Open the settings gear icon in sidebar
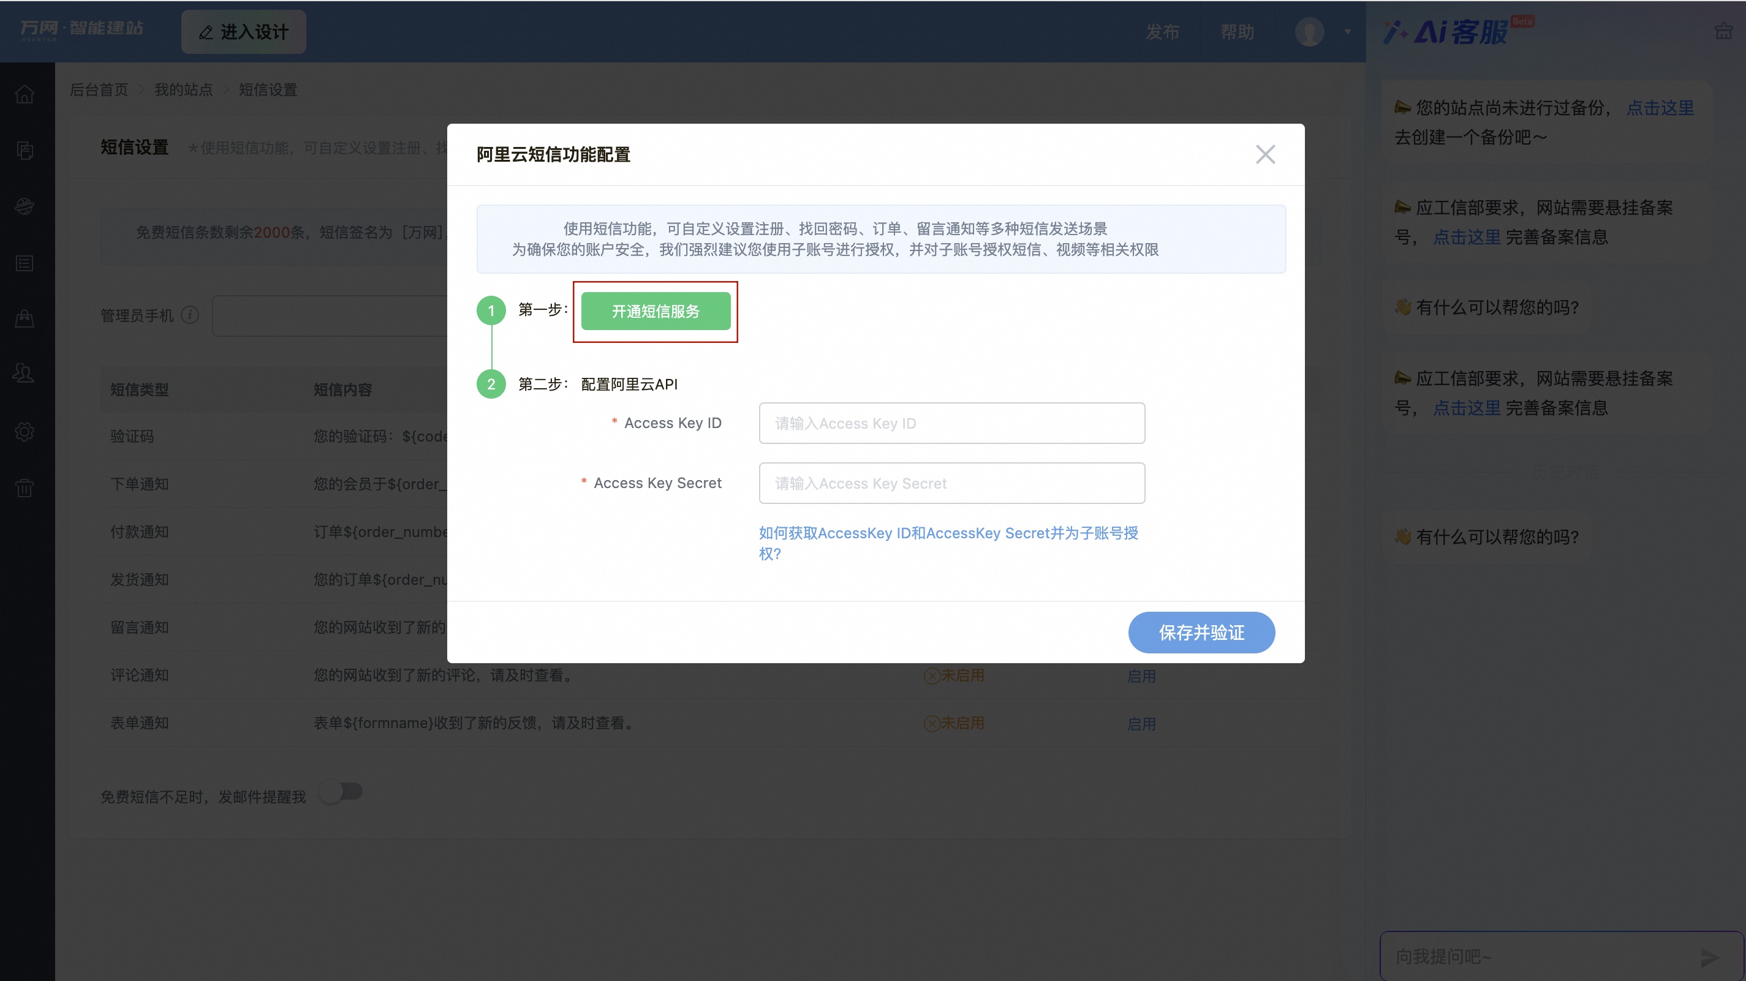Image resolution: width=1746 pixels, height=981 pixels. pyautogui.click(x=25, y=431)
